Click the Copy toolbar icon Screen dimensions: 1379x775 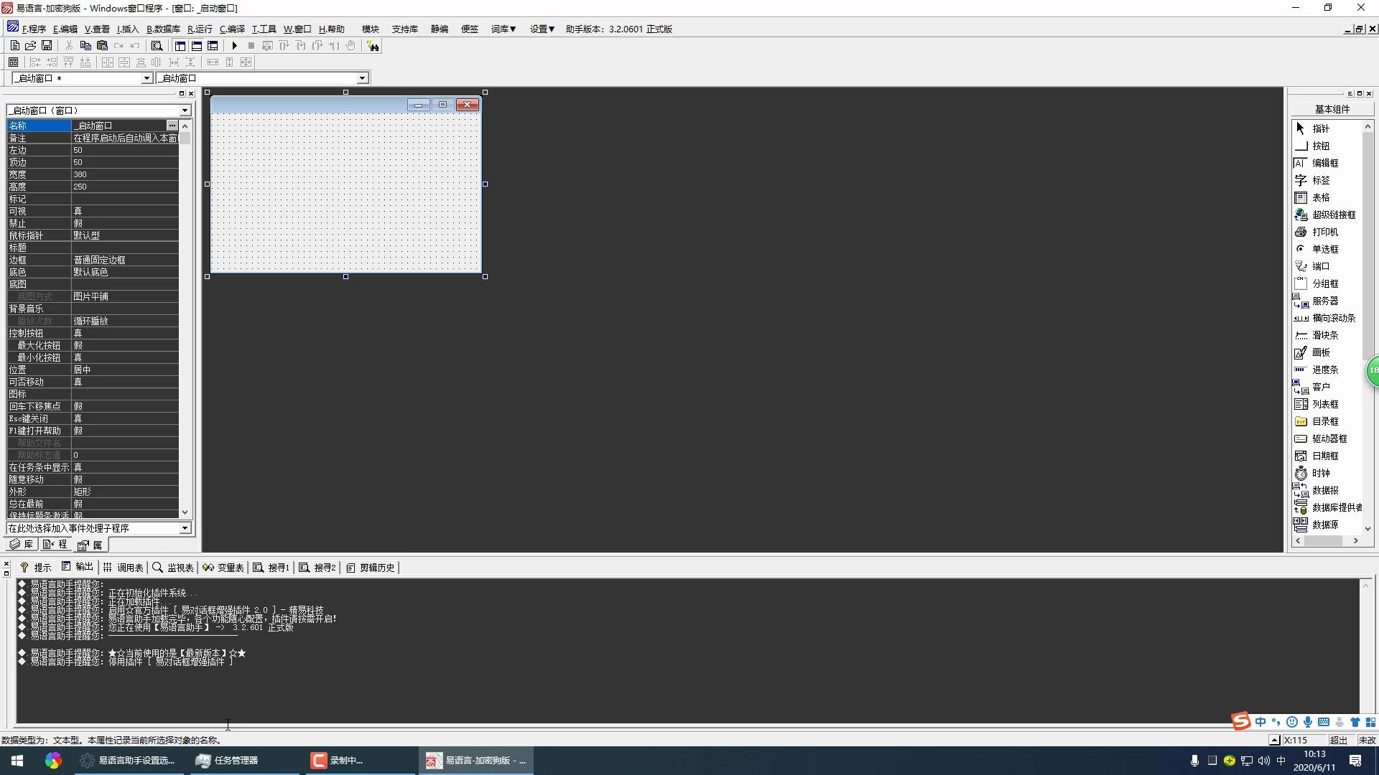pos(85,46)
